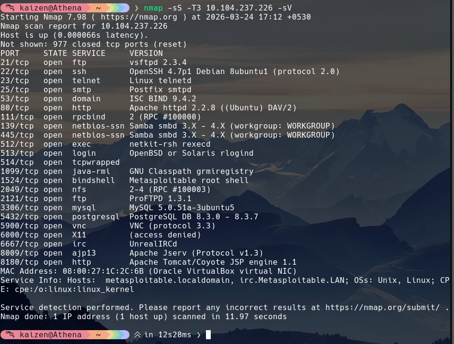Click 'Postfix smtpd' version text
The image size is (454, 344).
pos(160,89)
